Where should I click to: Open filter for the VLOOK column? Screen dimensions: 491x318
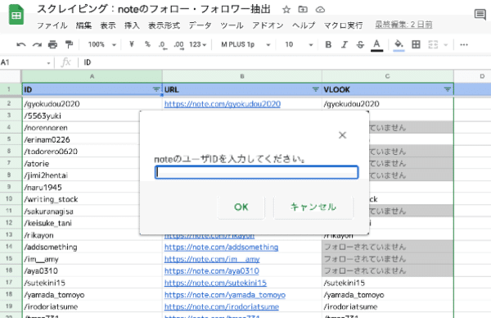point(448,89)
